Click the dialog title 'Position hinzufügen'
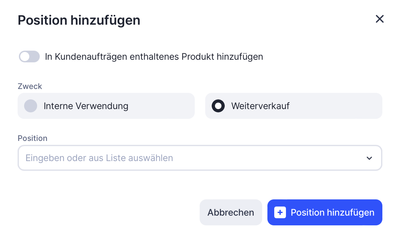Viewport: 398px width, 239px height. [79, 20]
